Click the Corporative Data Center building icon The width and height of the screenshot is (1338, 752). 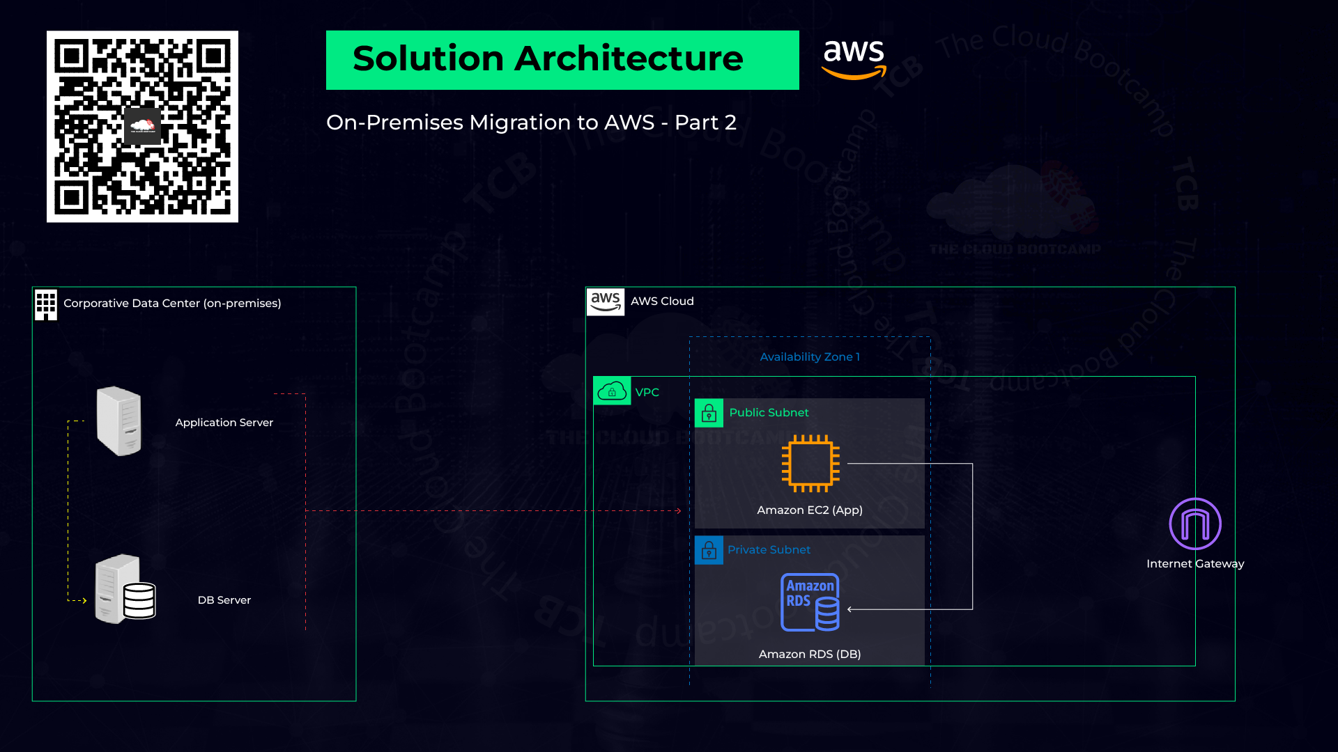[45, 303]
